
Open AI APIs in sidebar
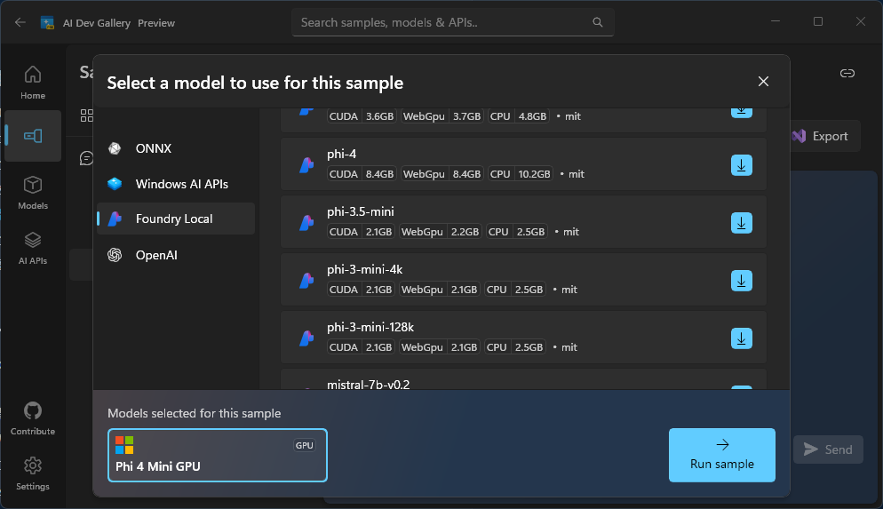pyautogui.click(x=33, y=249)
